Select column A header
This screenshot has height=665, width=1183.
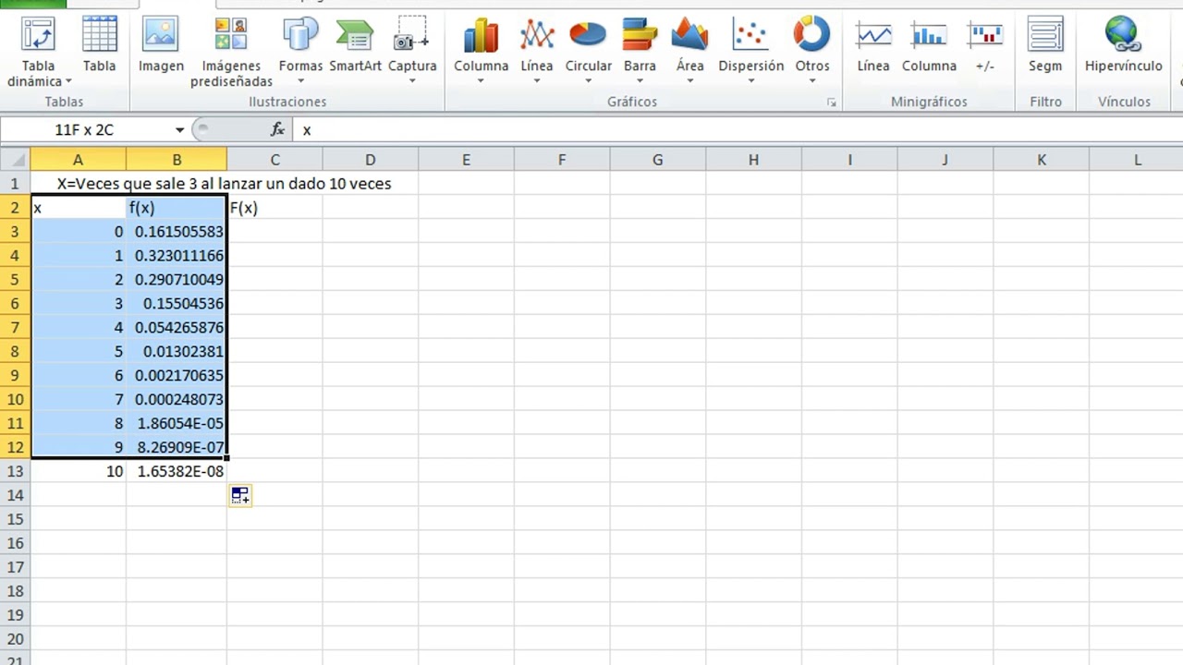point(78,160)
